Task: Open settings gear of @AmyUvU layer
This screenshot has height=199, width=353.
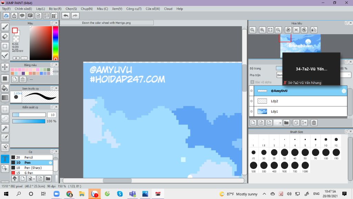Action: (x=344, y=91)
